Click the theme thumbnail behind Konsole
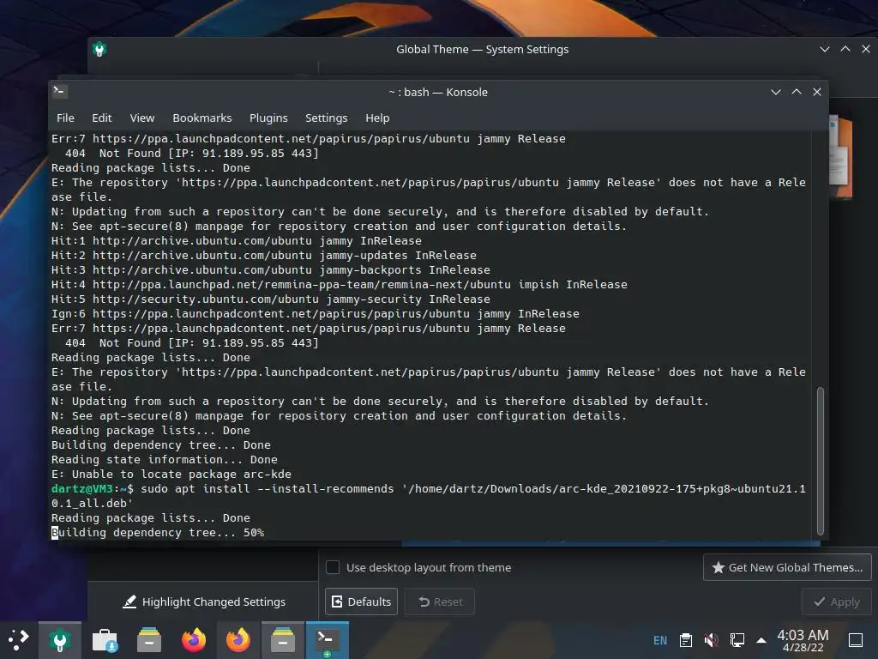Viewport: 878px width, 659px height. click(x=840, y=157)
